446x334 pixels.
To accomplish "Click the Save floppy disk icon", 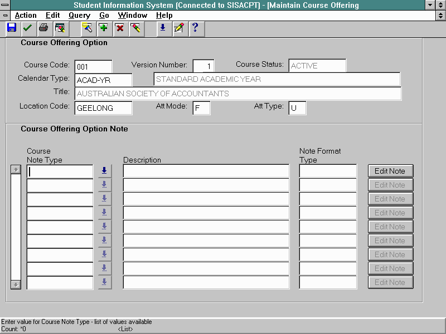I will click(12, 28).
